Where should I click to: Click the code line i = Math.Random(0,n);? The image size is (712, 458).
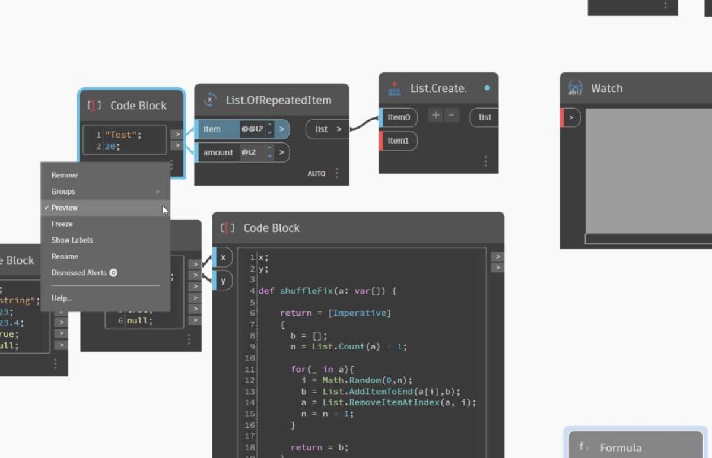click(357, 380)
